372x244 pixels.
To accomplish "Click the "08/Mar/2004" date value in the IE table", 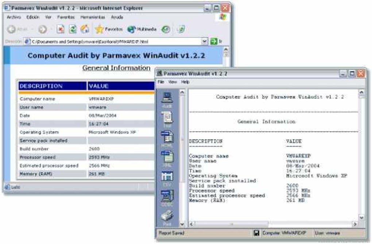I will coord(102,115).
